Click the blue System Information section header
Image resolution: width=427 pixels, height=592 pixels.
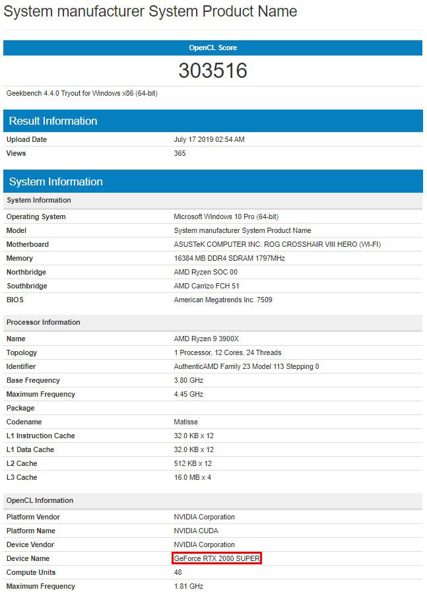[213, 181]
